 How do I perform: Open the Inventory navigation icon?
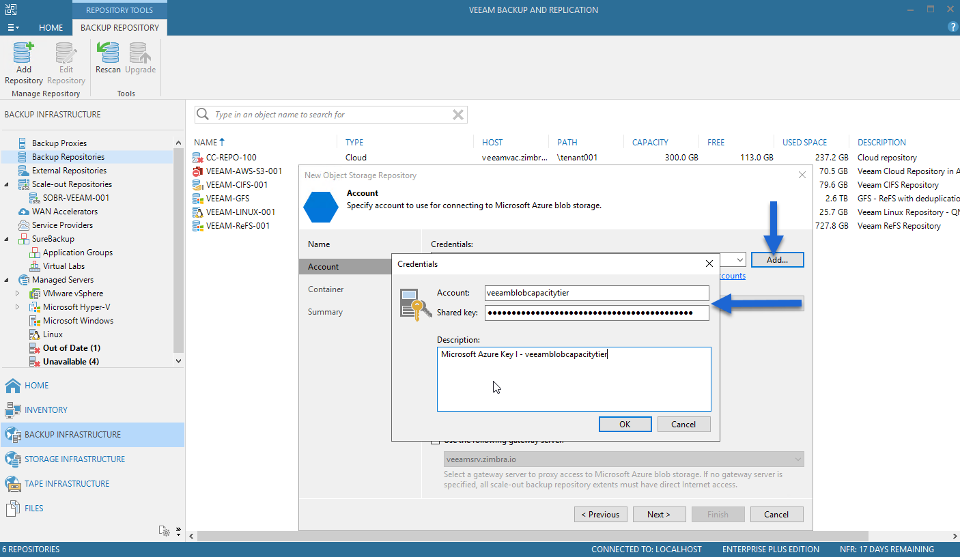click(13, 410)
